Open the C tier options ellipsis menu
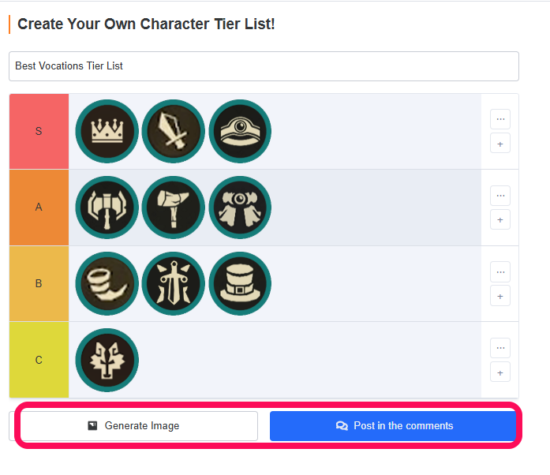 point(500,348)
